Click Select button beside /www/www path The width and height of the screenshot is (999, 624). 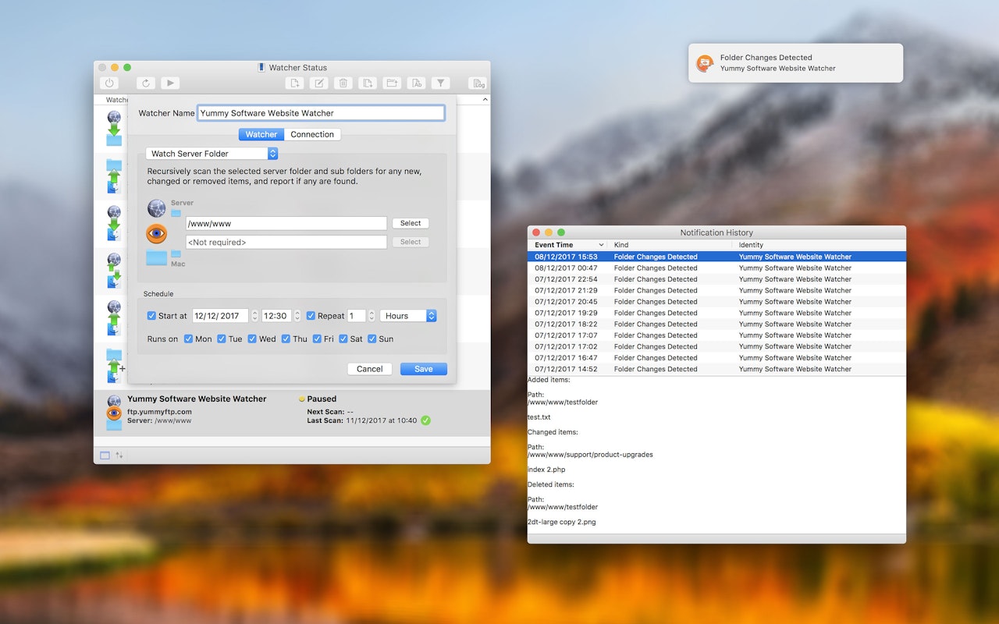(x=411, y=223)
